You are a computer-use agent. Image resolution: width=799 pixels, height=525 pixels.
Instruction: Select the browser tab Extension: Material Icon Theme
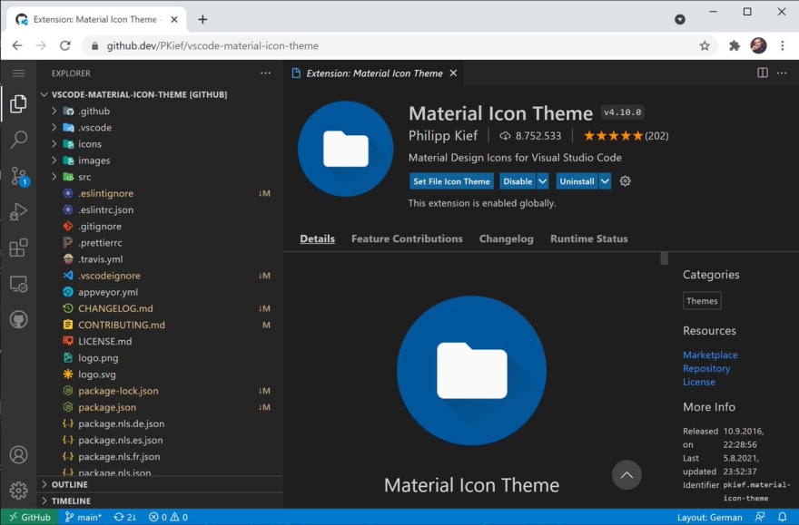pyautogui.click(x=96, y=19)
